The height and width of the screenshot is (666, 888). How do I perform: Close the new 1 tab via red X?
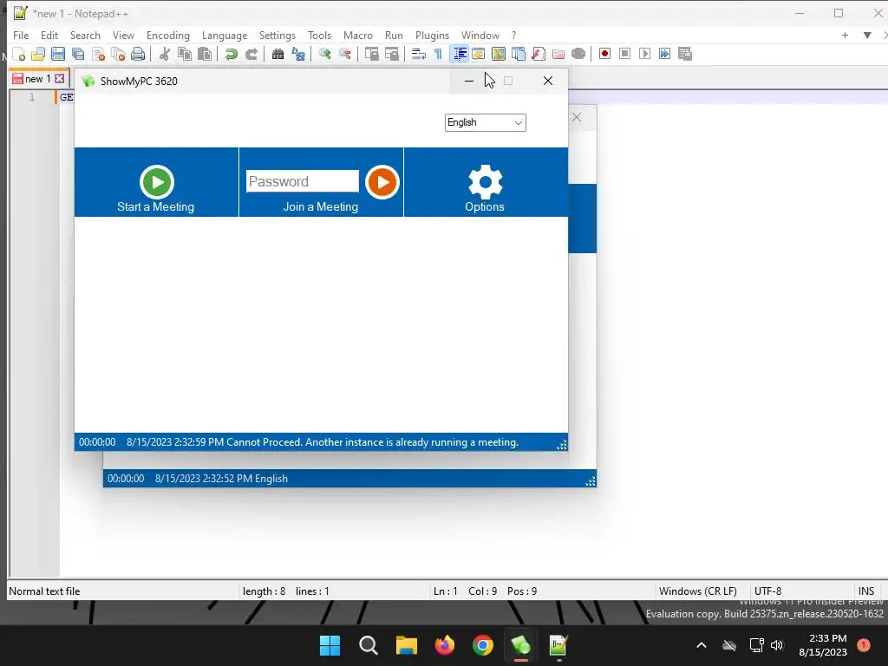[x=60, y=79]
